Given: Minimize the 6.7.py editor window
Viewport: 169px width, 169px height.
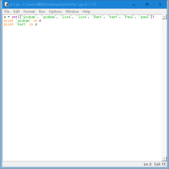Looking at the screenshot, I should pyautogui.click(x=134, y=5).
